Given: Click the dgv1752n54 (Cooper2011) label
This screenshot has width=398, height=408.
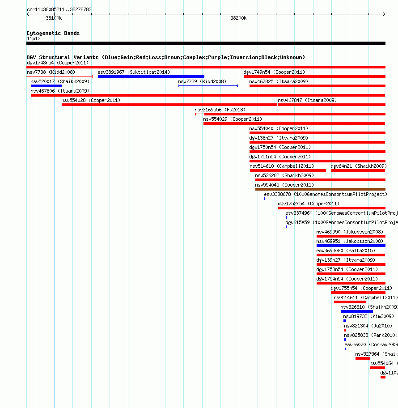Looking at the screenshot, I should pyautogui.click(x=309, y=204).
